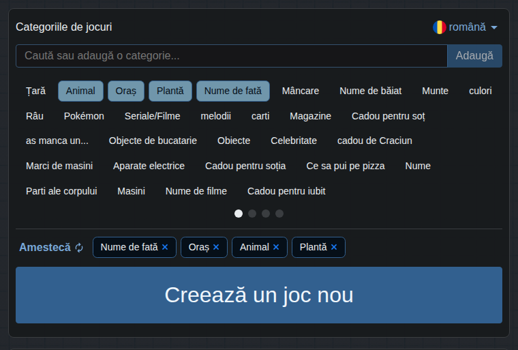Select the Nume category
This screenshot has width=518, height=350.
[x=418, y=166]
